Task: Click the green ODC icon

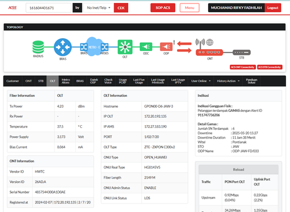Action: (146, 47)
